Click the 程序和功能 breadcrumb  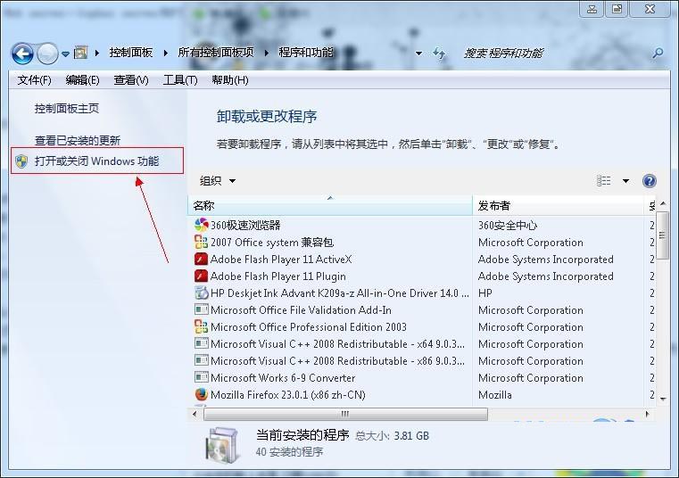pos(306,53)
